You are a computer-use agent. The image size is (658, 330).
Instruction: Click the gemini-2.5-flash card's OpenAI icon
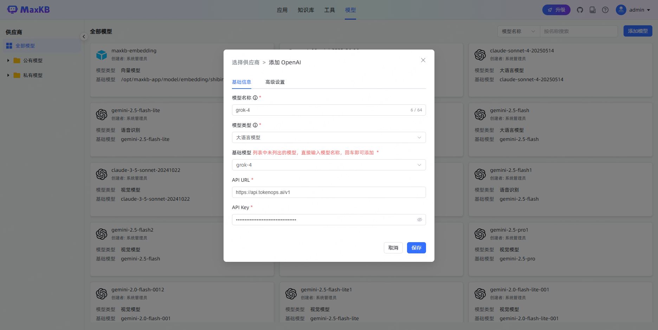pos(480,115)
